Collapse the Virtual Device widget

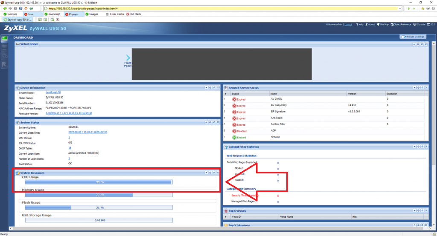point(414,44)
